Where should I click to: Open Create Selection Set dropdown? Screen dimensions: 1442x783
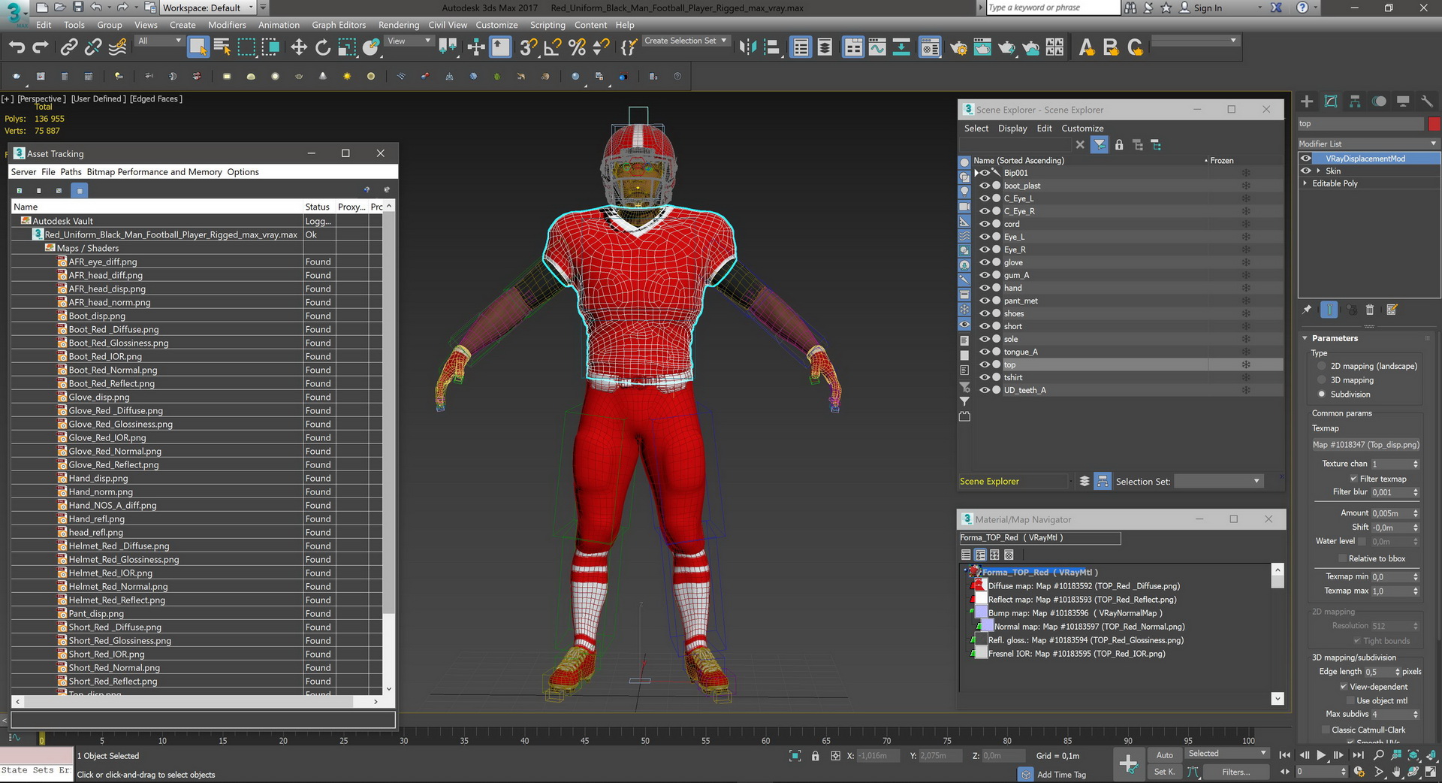pyautogui.click(x=686, y=41)
